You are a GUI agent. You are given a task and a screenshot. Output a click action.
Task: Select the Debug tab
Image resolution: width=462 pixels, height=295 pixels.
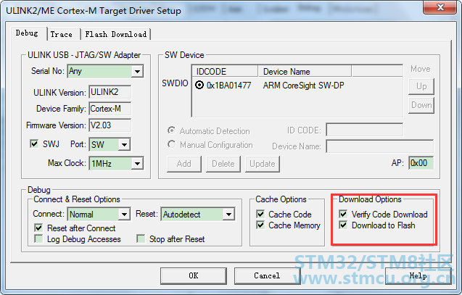[27, 33]
